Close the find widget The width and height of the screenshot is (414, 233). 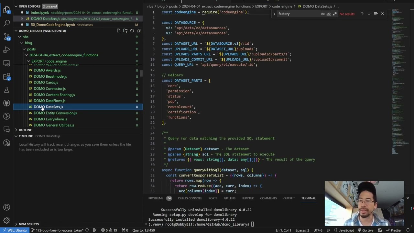coord(382,14)
